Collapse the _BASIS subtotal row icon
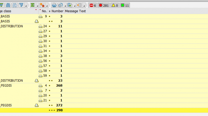This screenshot has width=208, height=116. (36, 21)
